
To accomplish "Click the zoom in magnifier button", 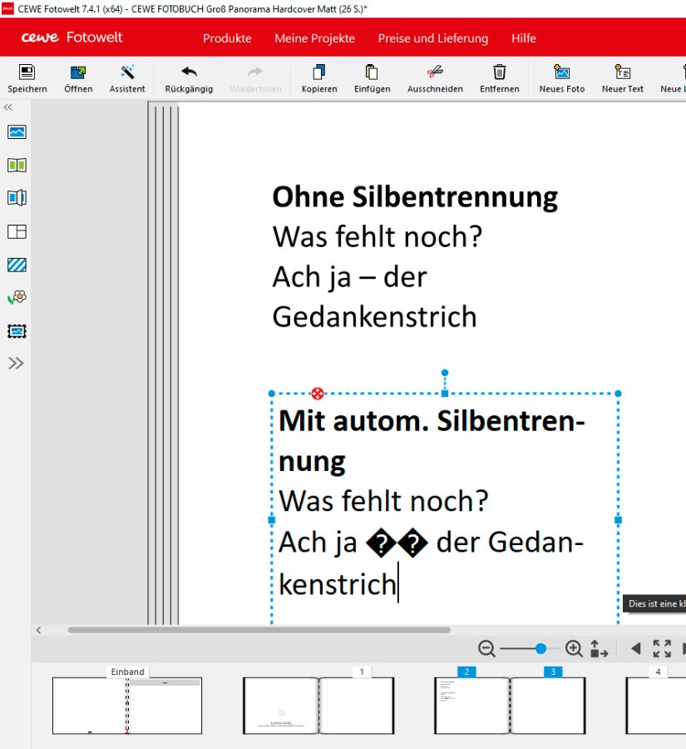I will coord(574,648).
